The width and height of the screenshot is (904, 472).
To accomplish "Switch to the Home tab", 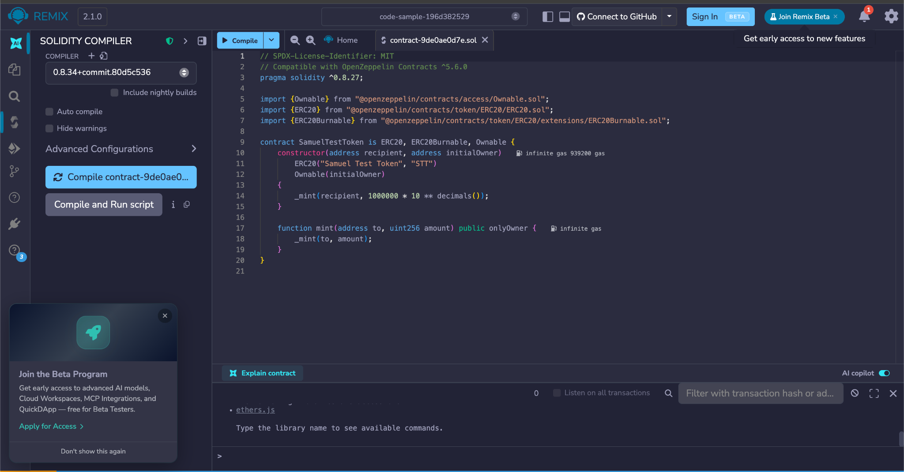I will coord(341,40).
